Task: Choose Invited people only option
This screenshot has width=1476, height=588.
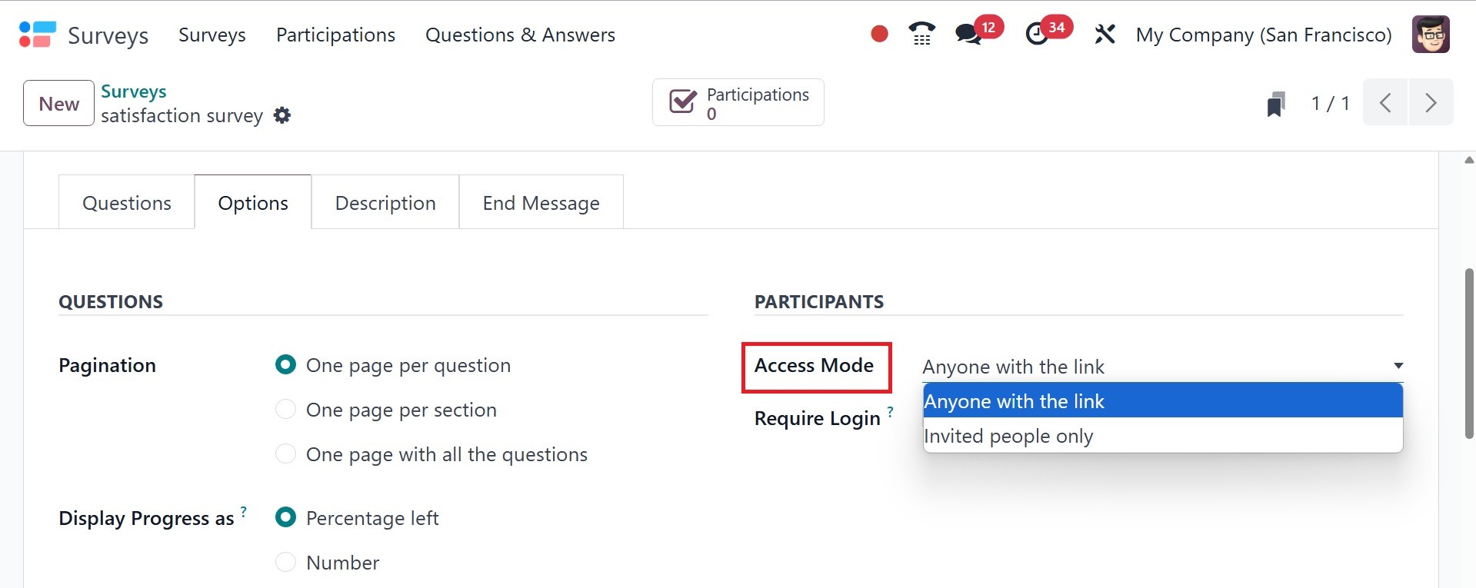Action: 1008,436
